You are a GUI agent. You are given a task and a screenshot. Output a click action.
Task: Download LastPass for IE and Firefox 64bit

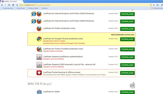(x=127, y=21)
